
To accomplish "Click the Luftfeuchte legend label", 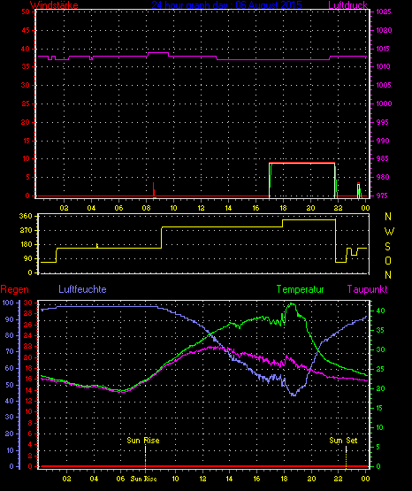I will [x=82, y=289].
